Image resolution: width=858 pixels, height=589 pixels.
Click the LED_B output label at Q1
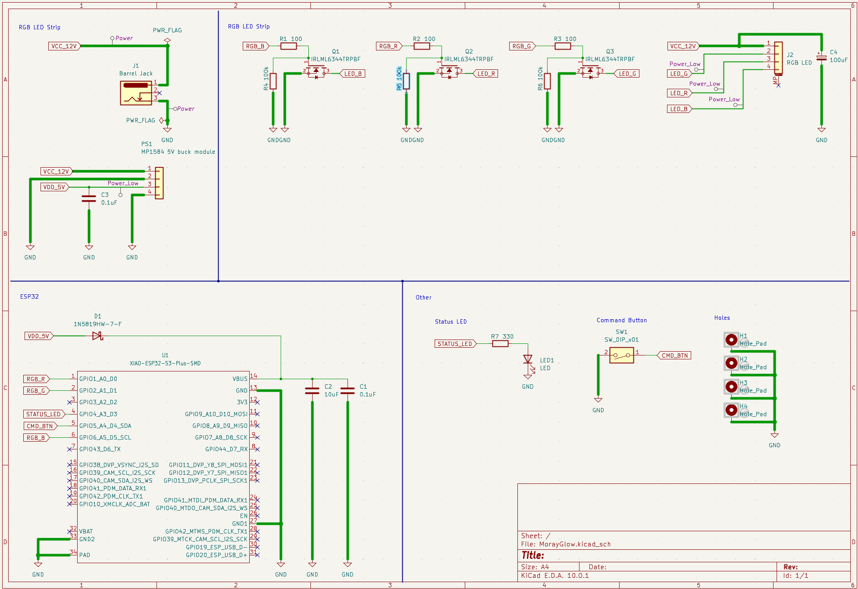pyautogui.click(x=353, y=74)
